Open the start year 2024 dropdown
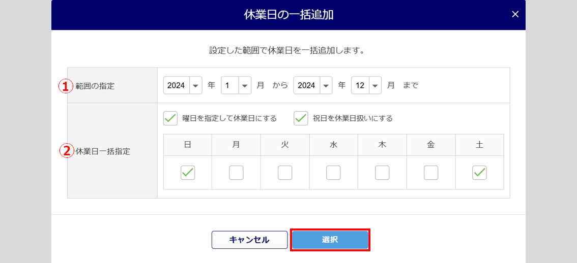The height and width of the screenshot is (263, 577). coord(183,85)
